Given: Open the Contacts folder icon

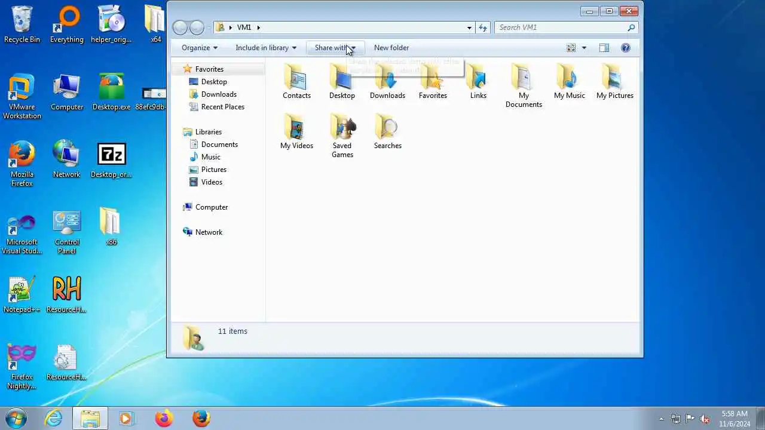Looking at the screenshot, I should click(x=296, y=81).
